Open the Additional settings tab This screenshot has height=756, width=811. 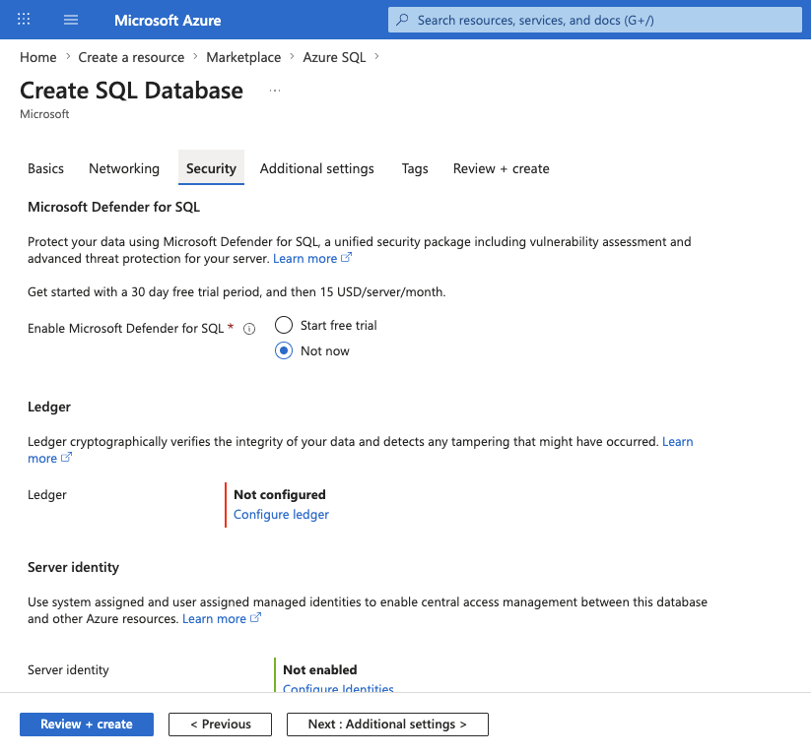coord(316,168)
